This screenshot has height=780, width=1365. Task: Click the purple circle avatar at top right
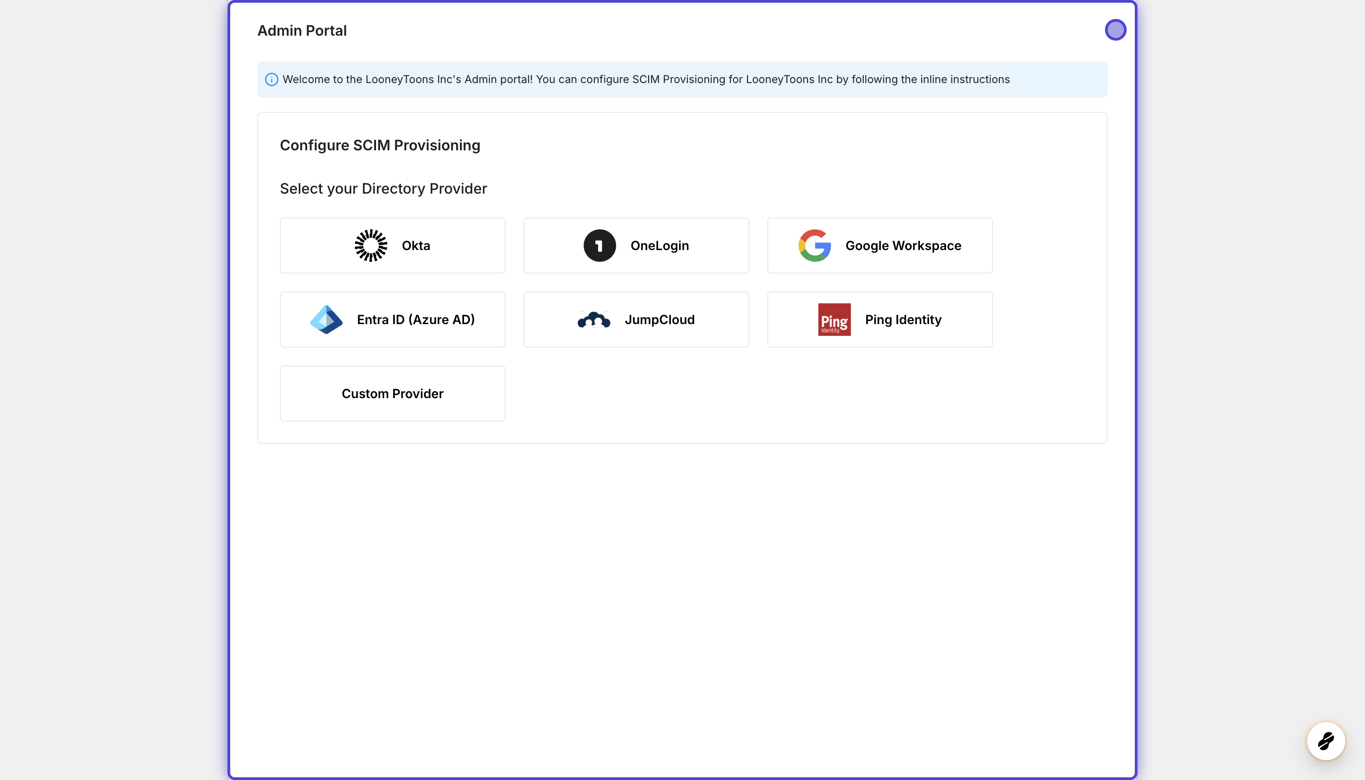1116,30
